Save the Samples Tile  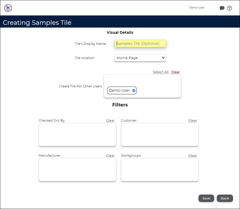click(206, 198)
